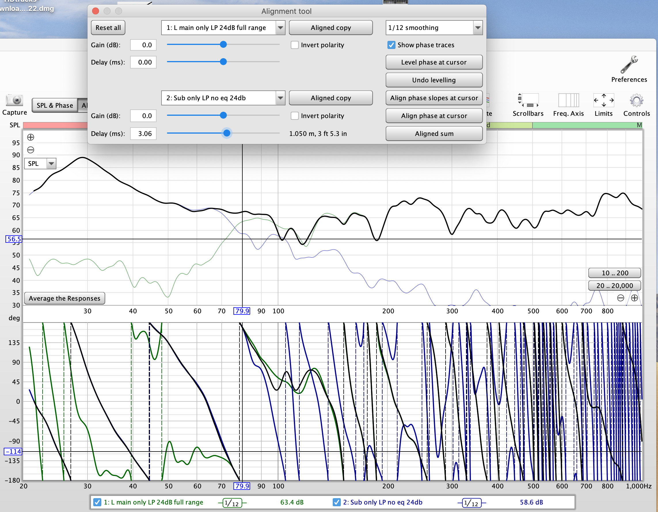Click the zoom-in magnifier on the SPL graph

30,137
